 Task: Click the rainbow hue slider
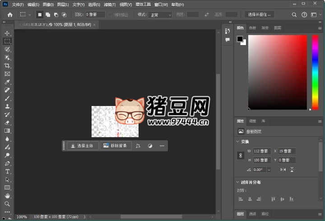315,72
